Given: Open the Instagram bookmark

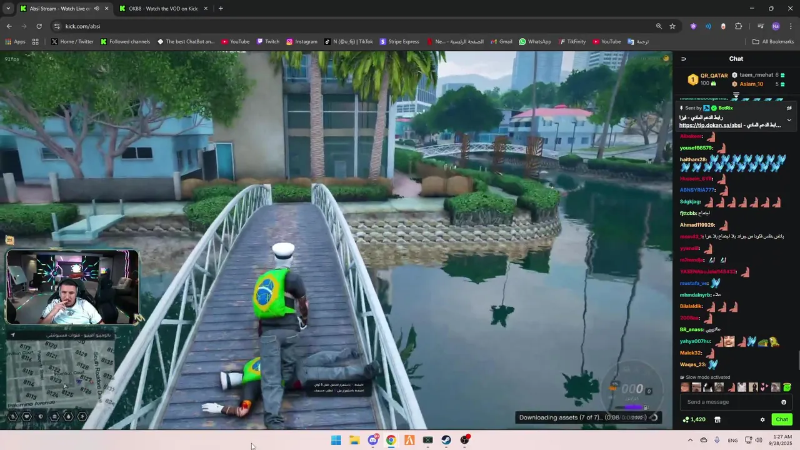Looking at the screenshot, I should 302,42.
